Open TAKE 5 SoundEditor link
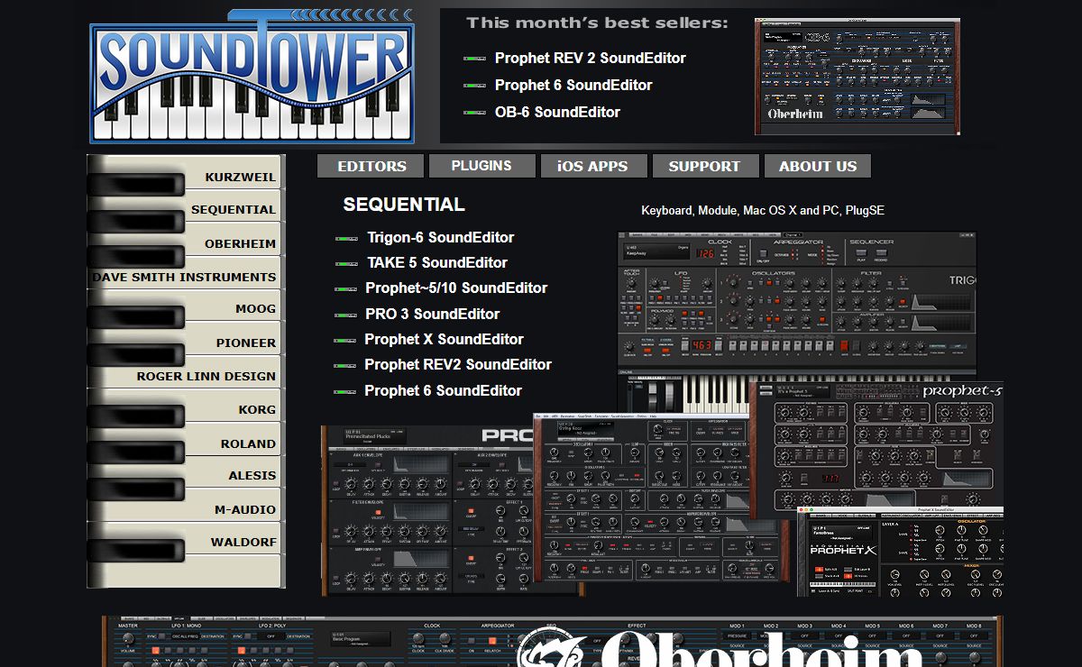Image resolution: width=1082 pixels, height=667 pixels. point(437,263)
